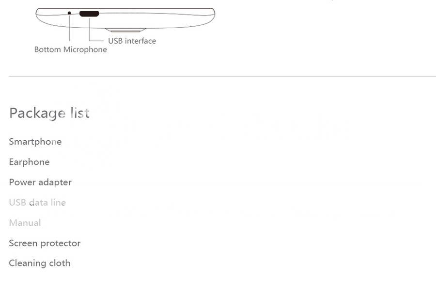Click the phone bottom-view outline drawing

click(125, 20)
